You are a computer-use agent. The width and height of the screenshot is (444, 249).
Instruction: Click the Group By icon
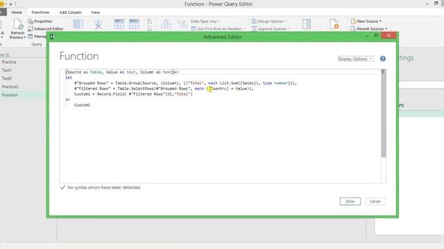[x=182, y=24]
